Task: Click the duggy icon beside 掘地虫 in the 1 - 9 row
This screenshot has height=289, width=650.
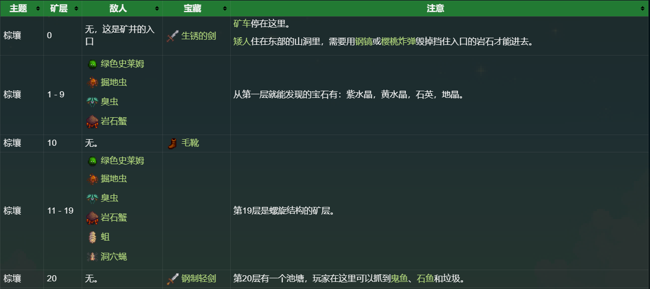Action: pyautogui.click(x=92, y=82)
